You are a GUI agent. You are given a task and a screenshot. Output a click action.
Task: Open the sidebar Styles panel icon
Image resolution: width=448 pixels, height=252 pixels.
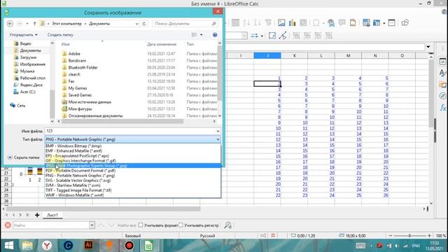442,73
